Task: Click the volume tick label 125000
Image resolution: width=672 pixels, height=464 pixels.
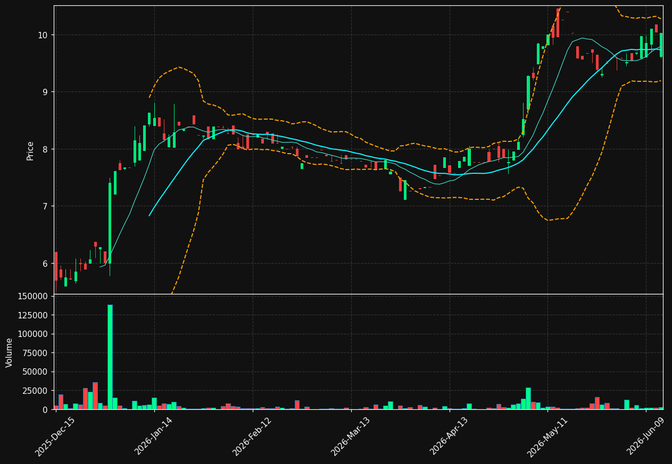Action: click(33, 315)
